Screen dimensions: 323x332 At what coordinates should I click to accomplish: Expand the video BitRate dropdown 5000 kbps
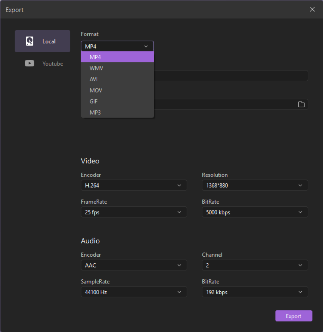(255, 212)
